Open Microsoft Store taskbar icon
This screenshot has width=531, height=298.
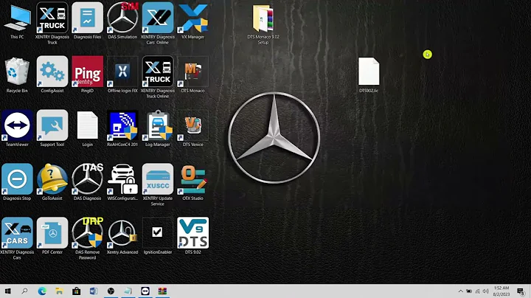[77, 291]
